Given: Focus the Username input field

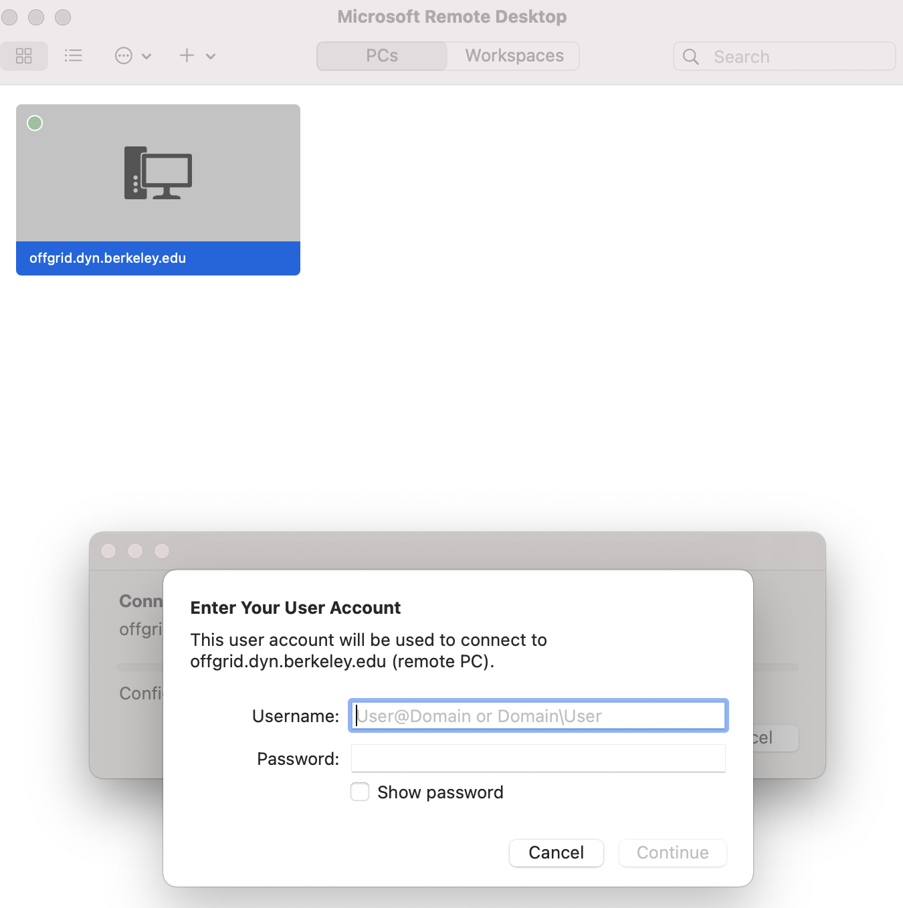Looking at the screenshot, I should point(538,716).
